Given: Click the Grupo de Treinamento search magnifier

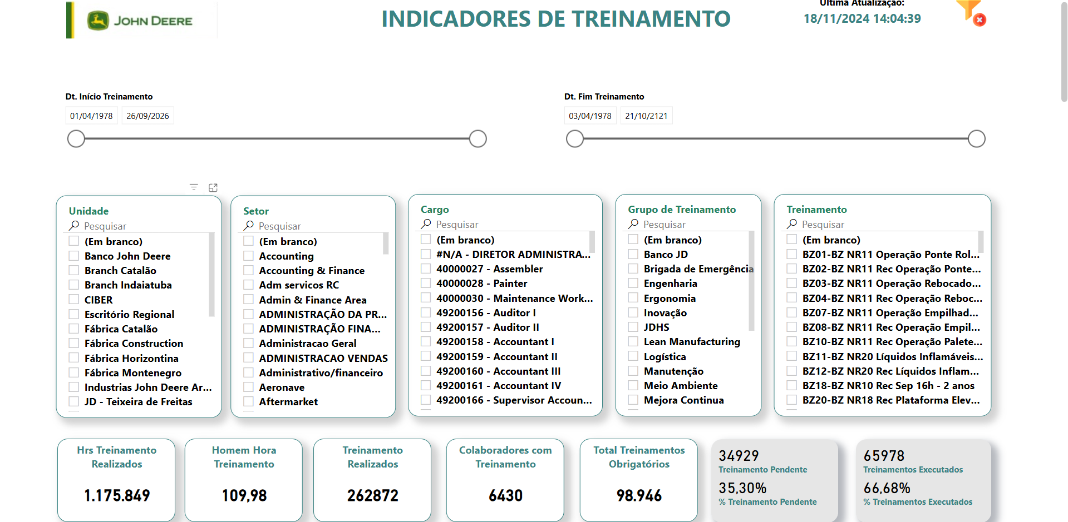Looking at the screenshot, I should coord(633,224).
